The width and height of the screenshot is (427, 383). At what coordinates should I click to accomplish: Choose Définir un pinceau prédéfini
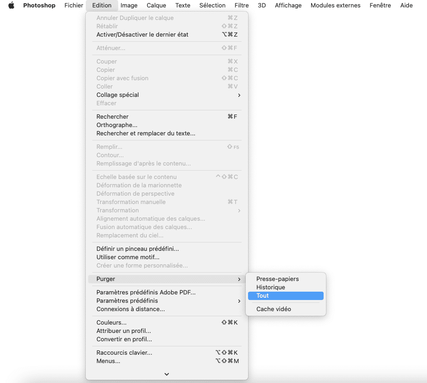tap(138, 249)
